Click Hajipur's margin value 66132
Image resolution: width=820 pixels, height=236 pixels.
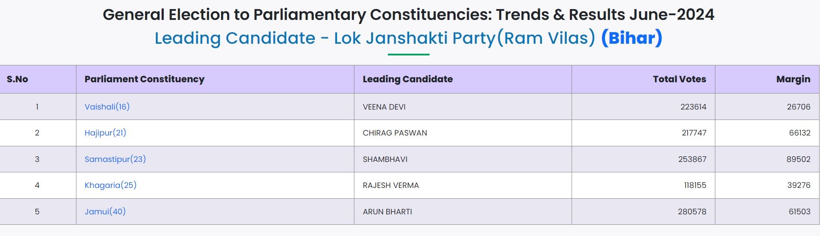[x=800, y=133]
